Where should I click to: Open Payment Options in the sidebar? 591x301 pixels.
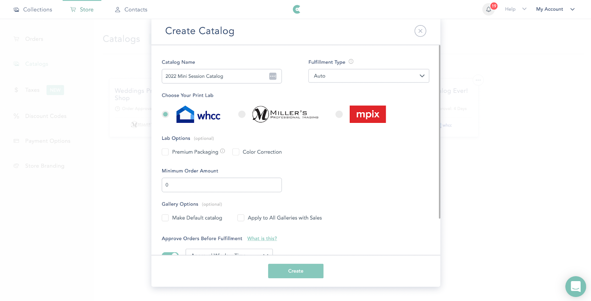pos(48,141)
